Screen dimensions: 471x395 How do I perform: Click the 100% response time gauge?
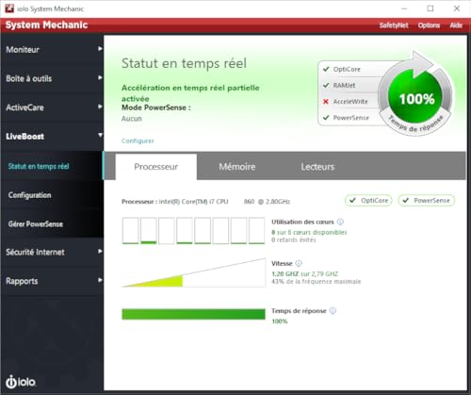tap(415, 98)
